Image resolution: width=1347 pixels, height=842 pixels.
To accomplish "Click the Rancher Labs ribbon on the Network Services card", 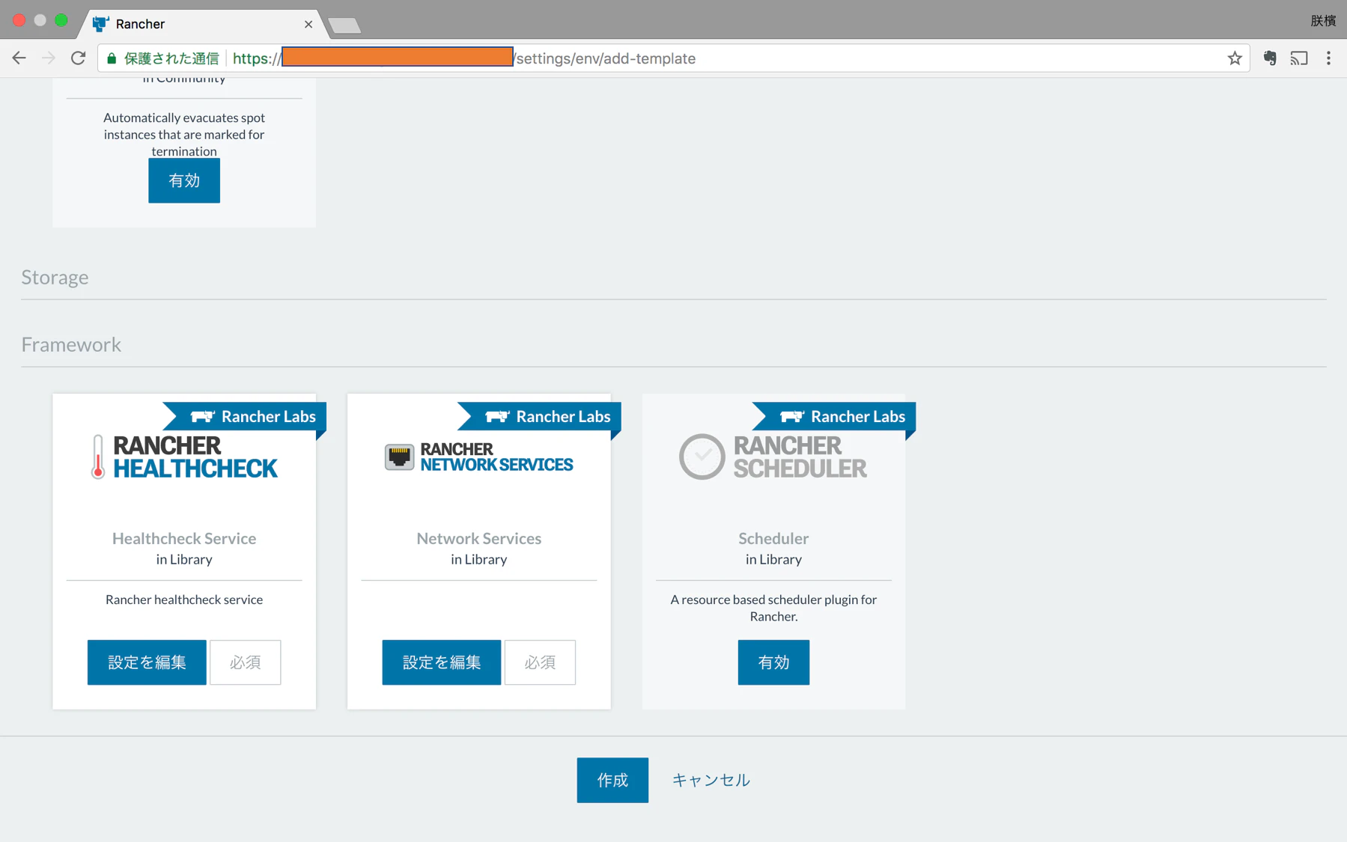I will tap(540, 417).
